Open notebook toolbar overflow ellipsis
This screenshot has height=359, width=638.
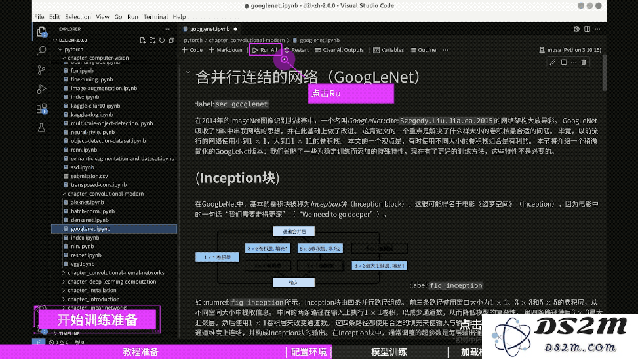[445, 50]
